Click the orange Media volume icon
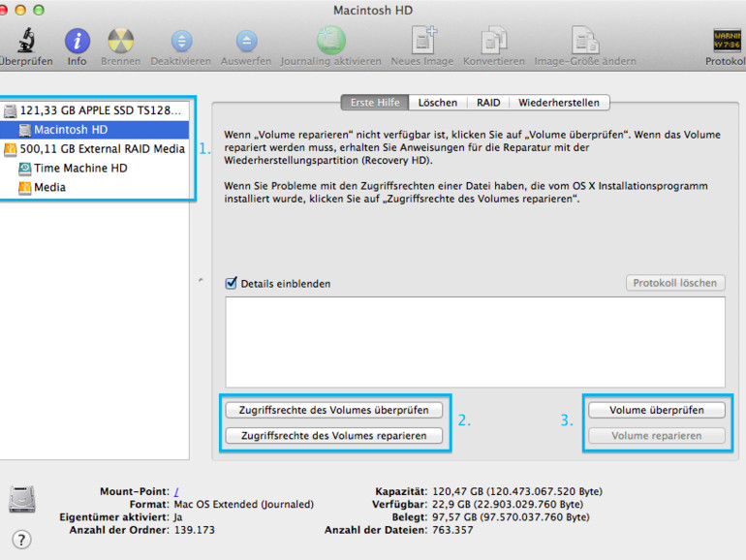Image resolution: width=746 pixels, height=560 pixels. click(x=25, y=187)
